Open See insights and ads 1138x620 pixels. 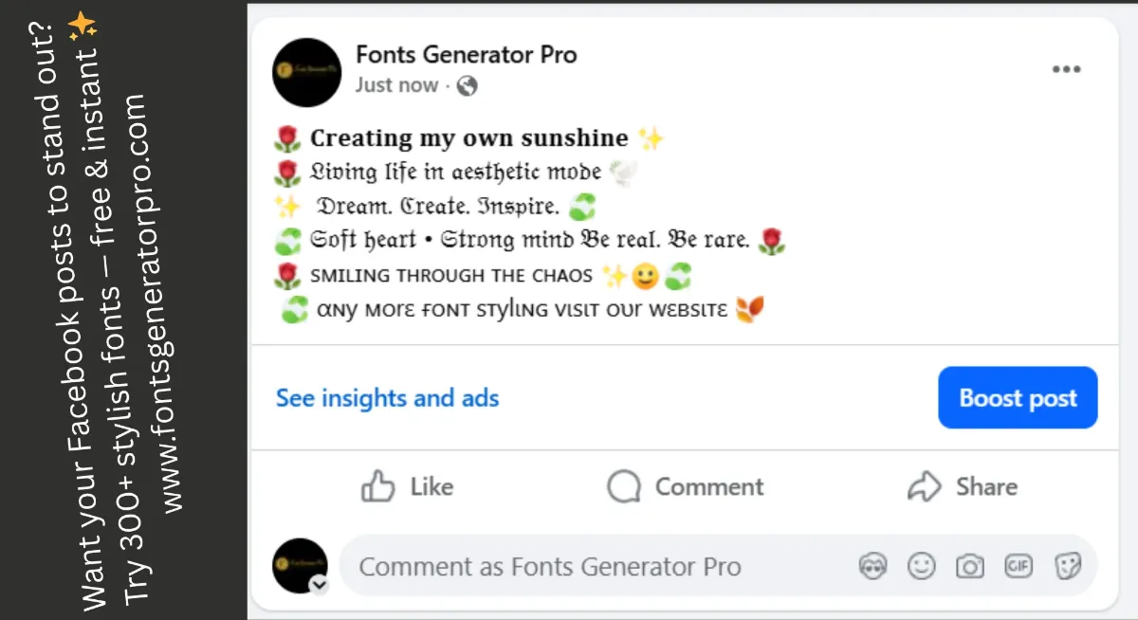tap(387, 398)
